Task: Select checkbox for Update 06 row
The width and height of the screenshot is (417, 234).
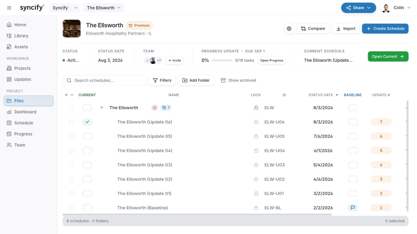Action: [72, 122]
